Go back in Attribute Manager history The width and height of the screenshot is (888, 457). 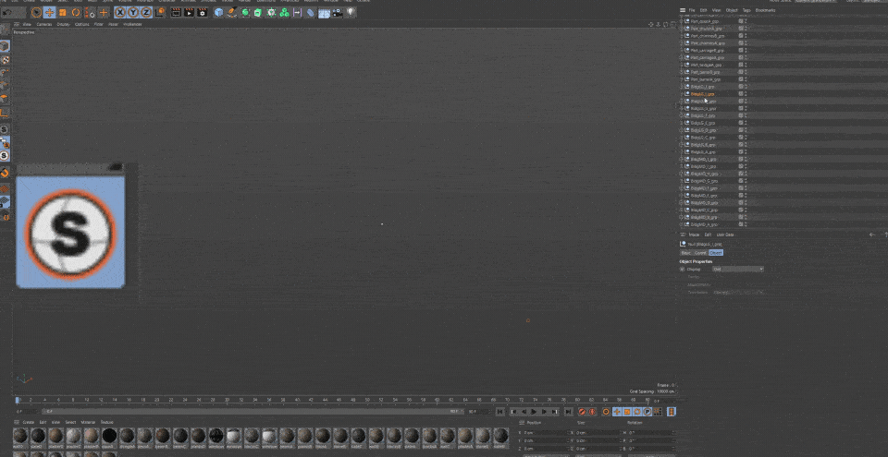(x=872, y=235)
